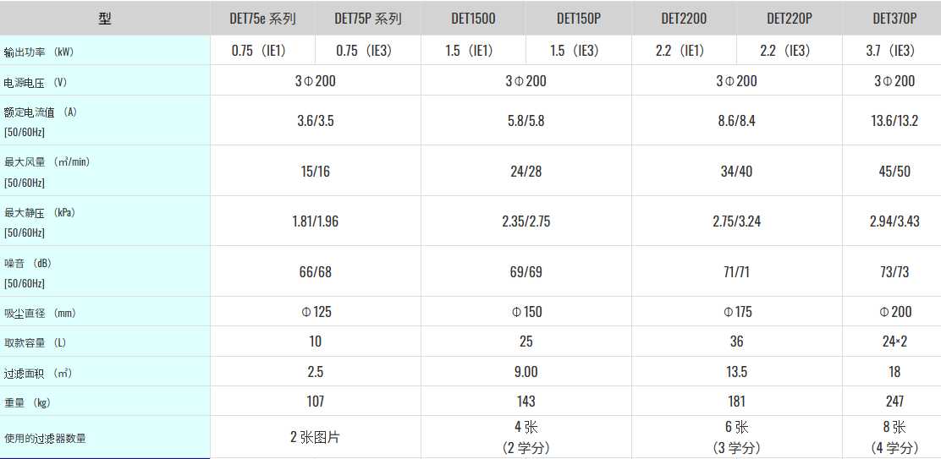Click the 13.6/13.2 rated current cell
The width and height of the screenshot is (941, 459).
[894, 120]
